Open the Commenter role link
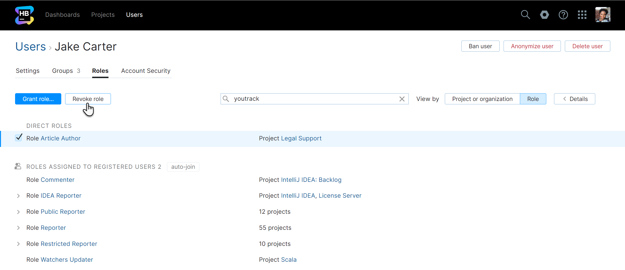Viewport: 625px width, 270px height. coord(58,180)
